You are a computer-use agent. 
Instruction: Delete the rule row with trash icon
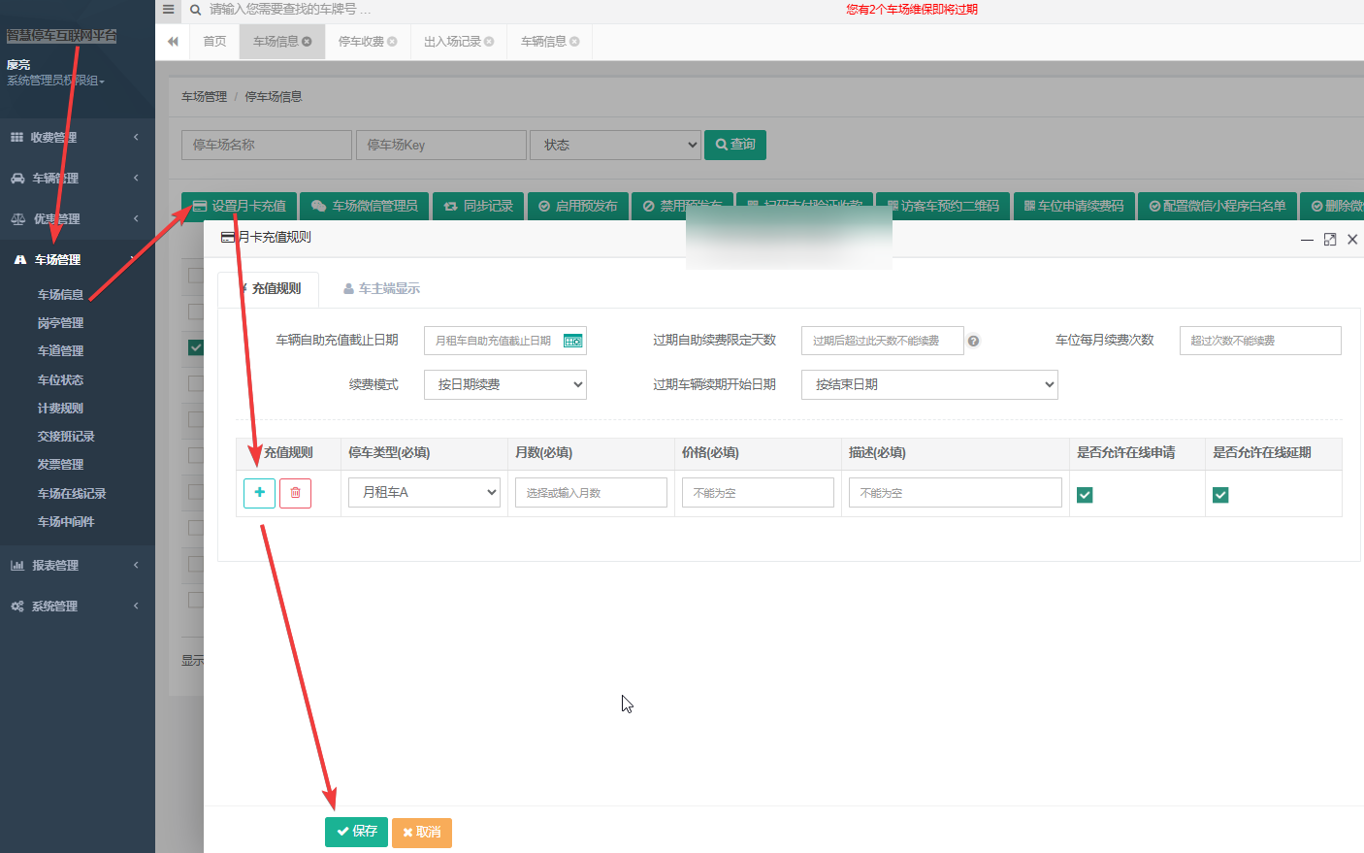[295, 493]
